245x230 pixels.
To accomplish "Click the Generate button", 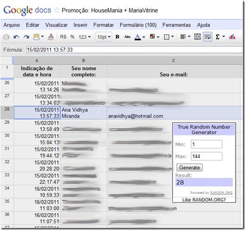I will coord(190,168).
